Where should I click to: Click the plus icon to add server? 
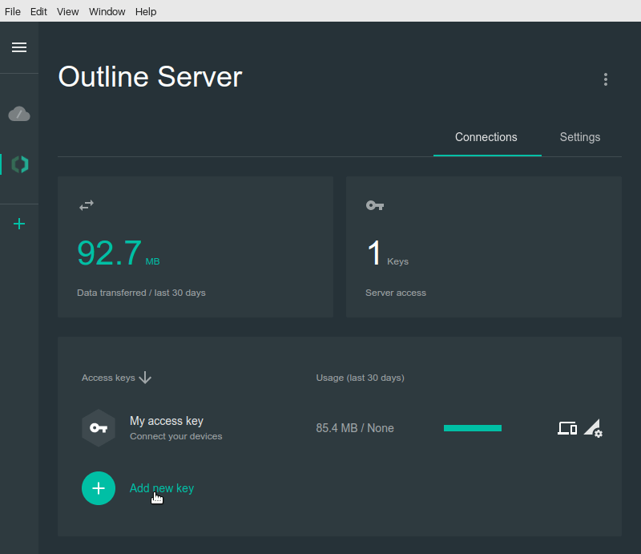coord(19,224)
